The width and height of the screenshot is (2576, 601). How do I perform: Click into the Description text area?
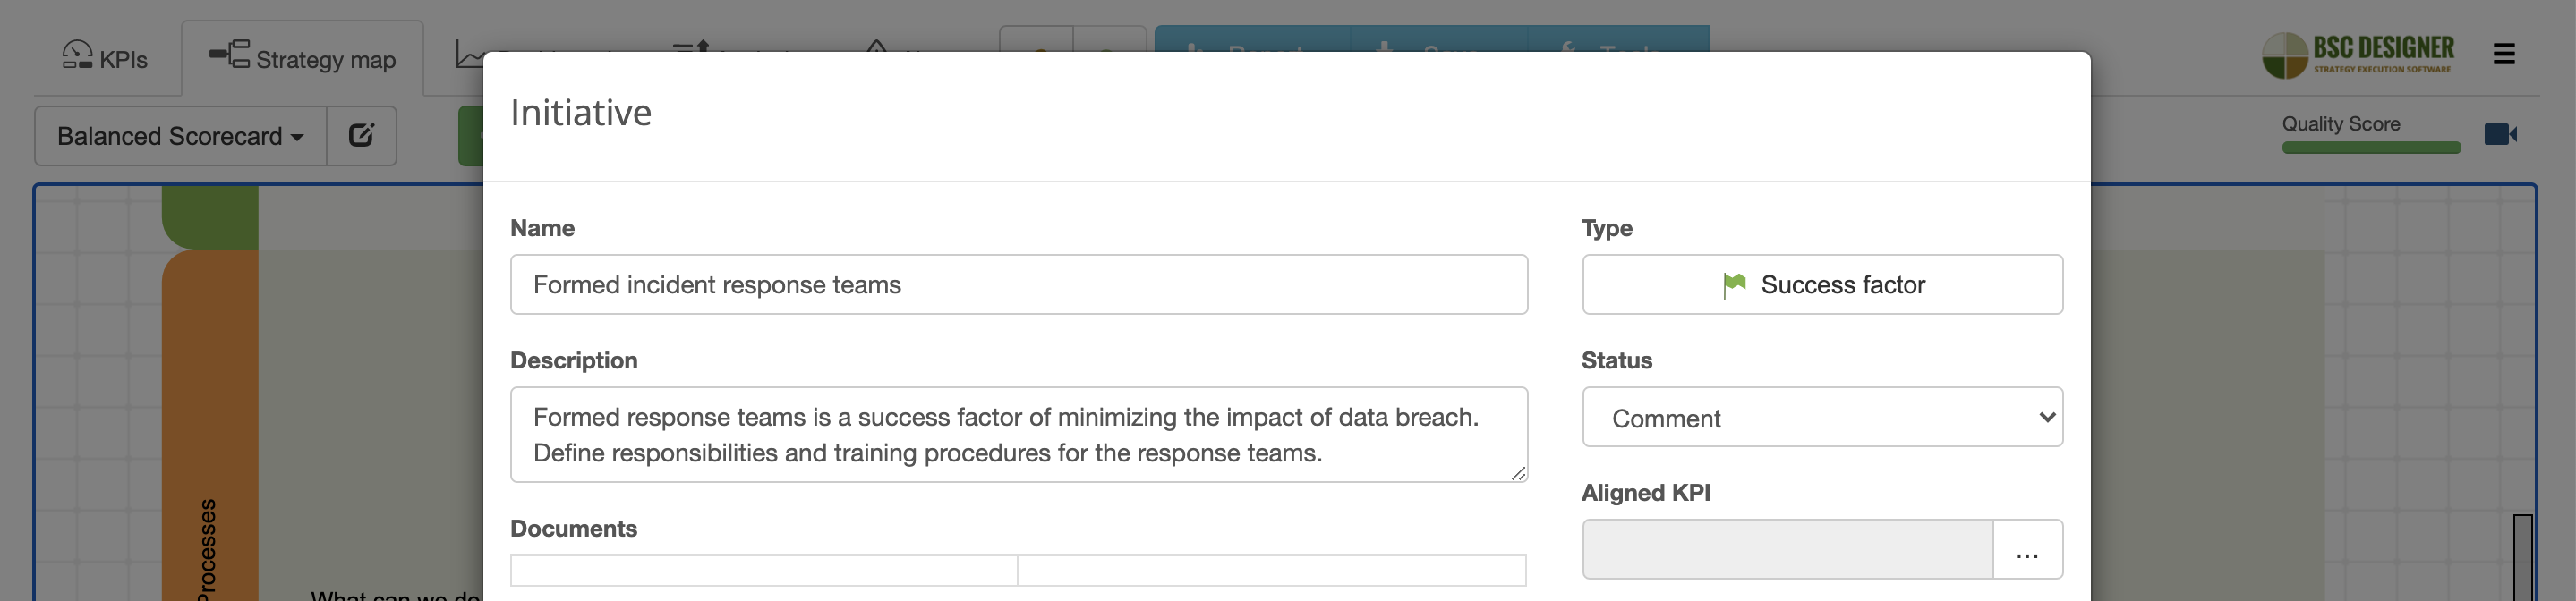tap(1018, 435)
